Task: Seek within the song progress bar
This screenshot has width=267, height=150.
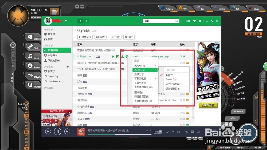Action: pos(120,134)
